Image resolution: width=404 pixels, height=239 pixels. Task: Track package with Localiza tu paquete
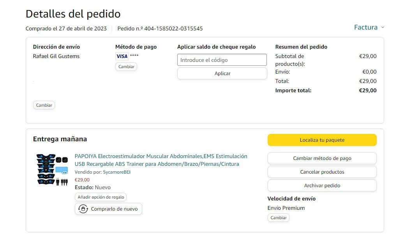pos(322,140)
